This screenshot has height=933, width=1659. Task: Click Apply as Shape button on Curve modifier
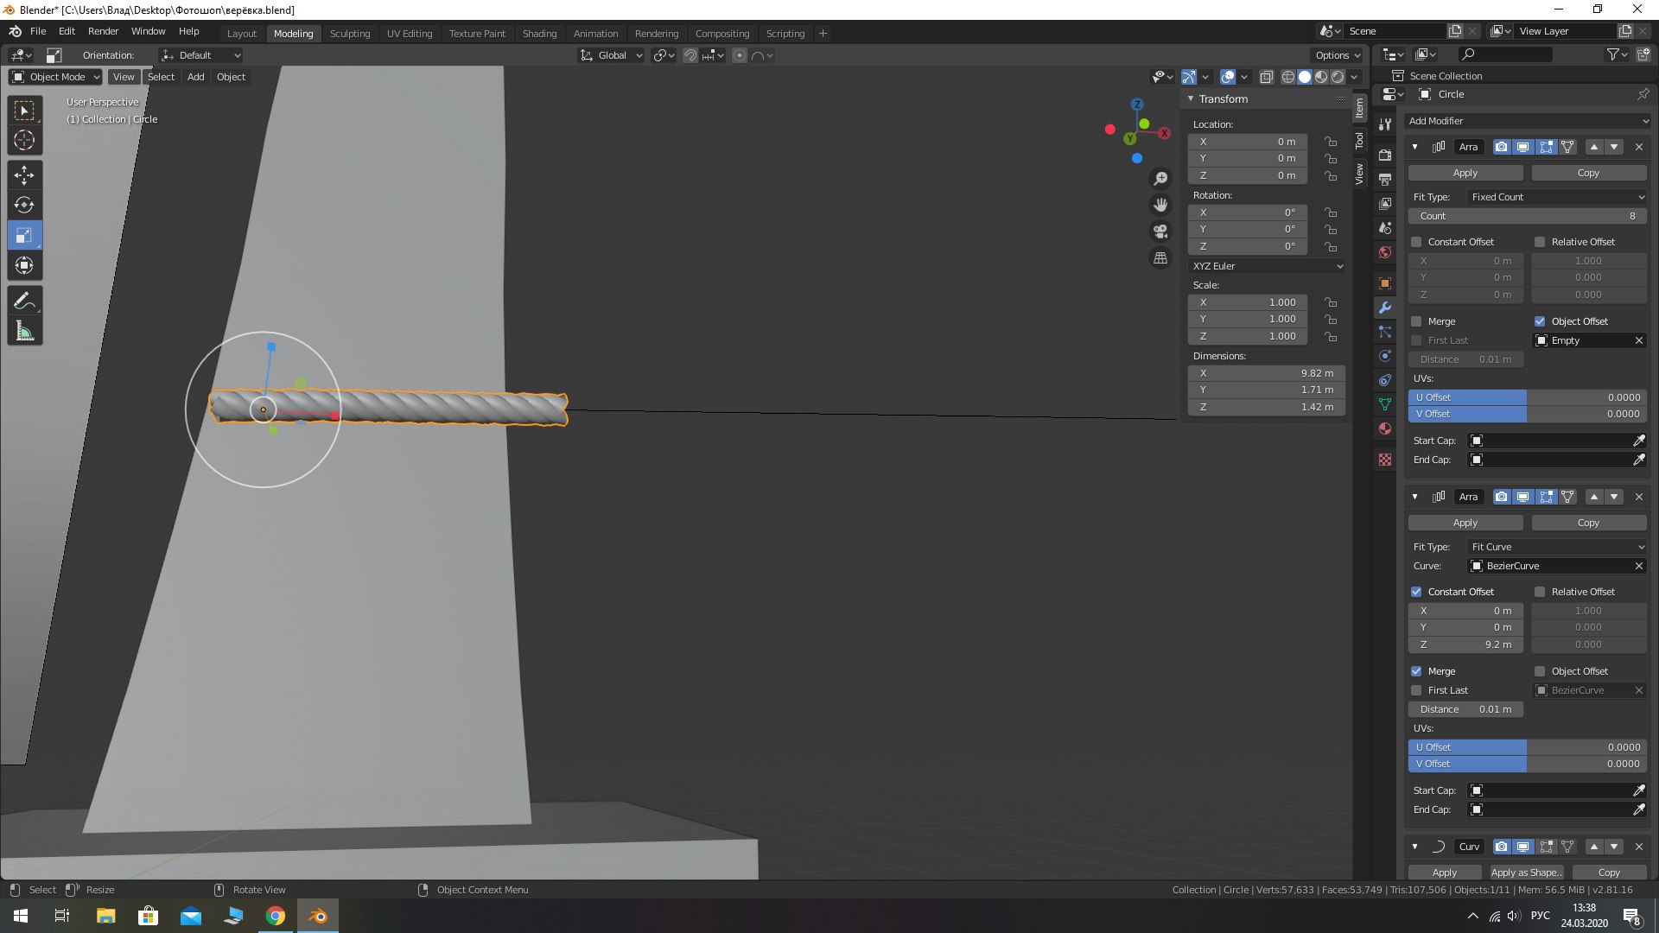click(1527, 873)
